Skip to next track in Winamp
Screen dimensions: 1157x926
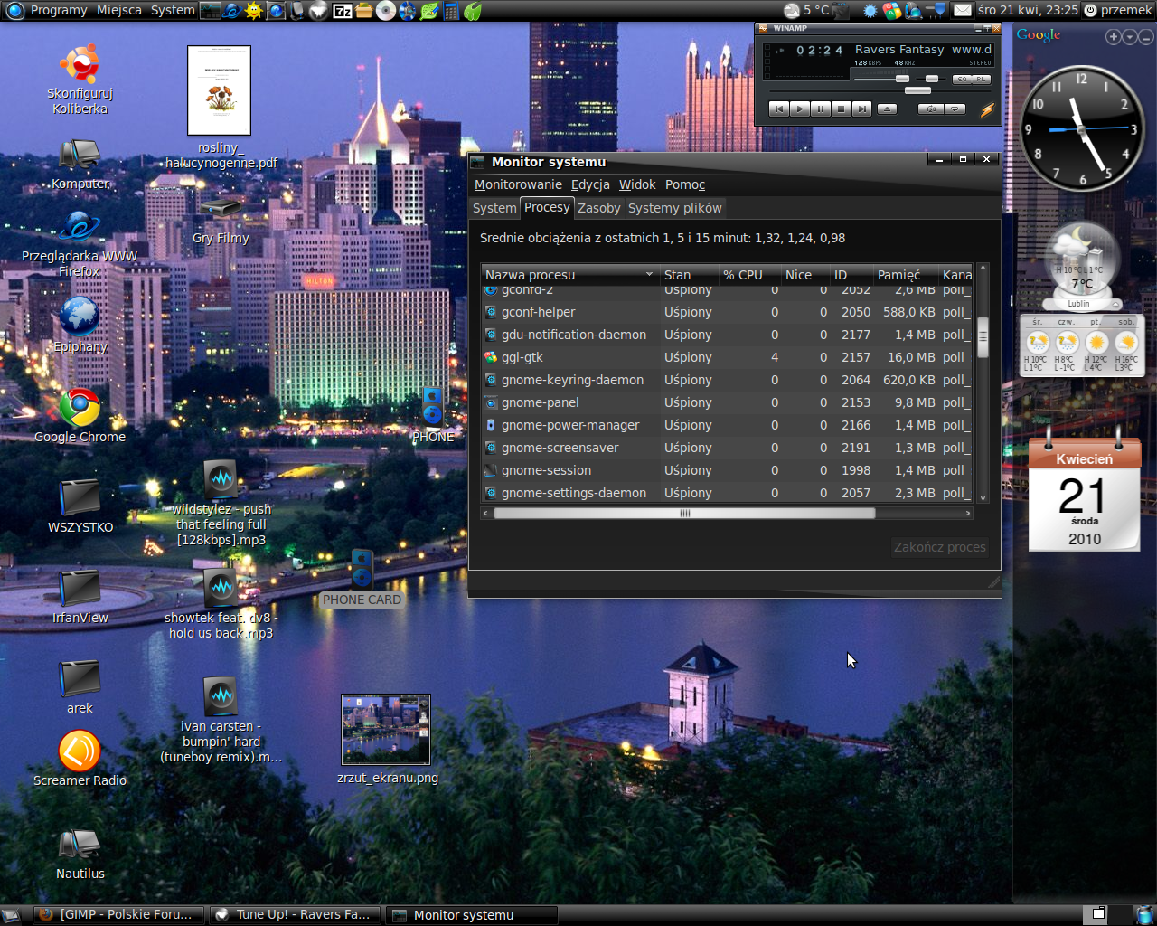click(861, 109)
